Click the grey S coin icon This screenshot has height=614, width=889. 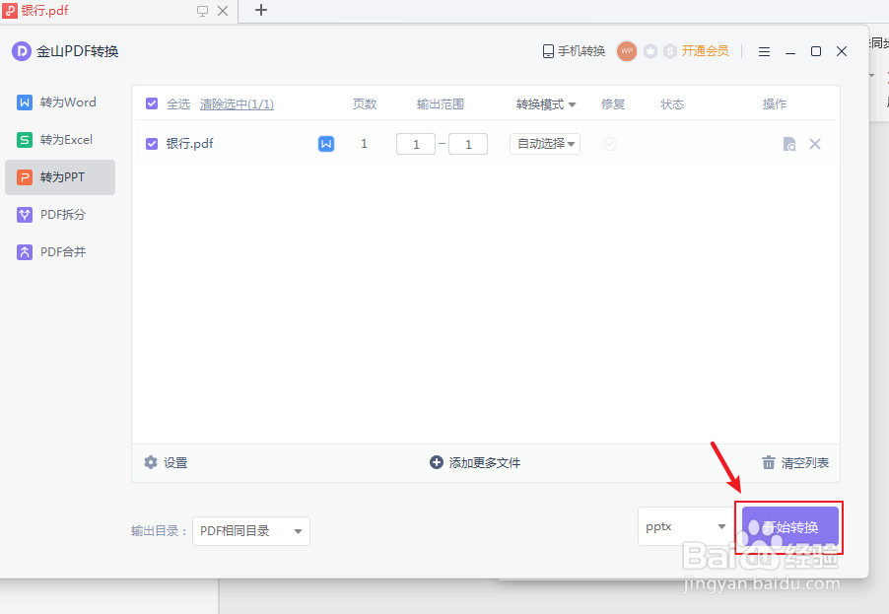(670, 51)
